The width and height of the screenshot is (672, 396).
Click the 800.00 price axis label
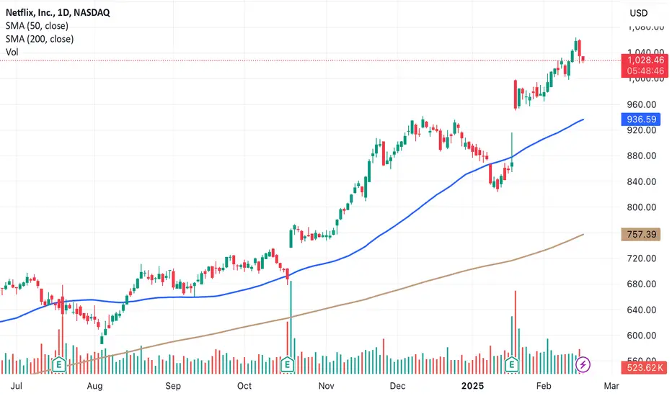click(642, 207)
